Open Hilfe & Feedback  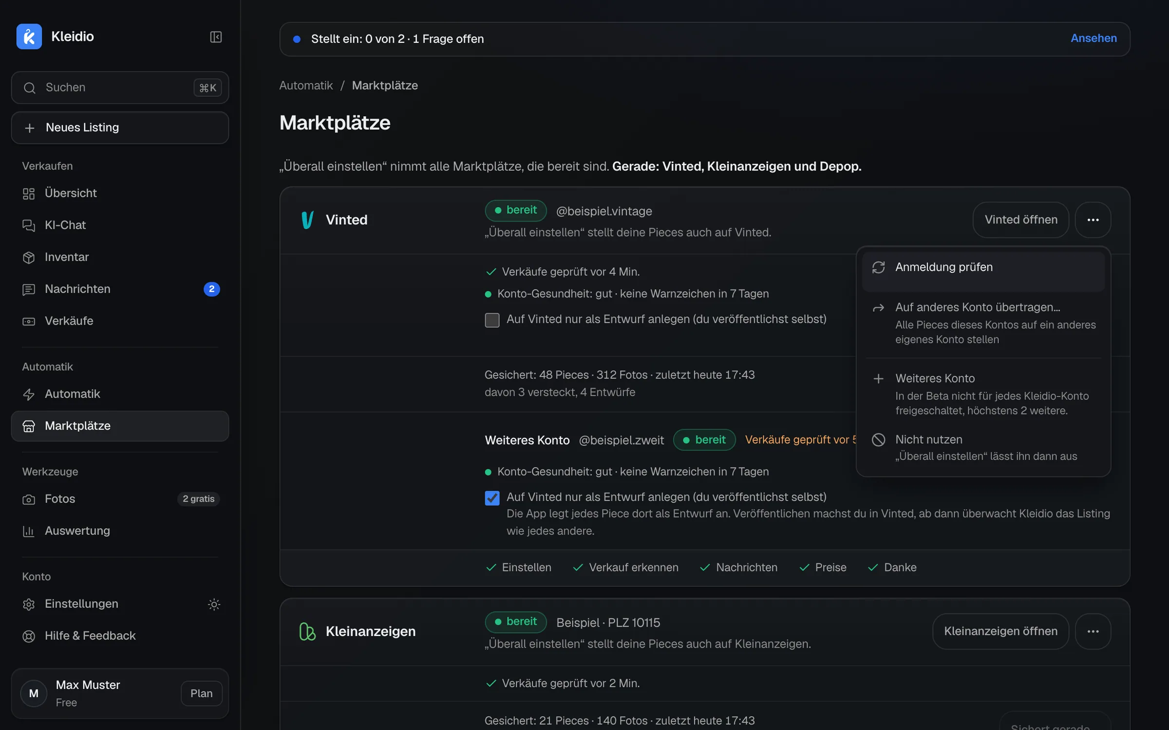pos(120,636)
